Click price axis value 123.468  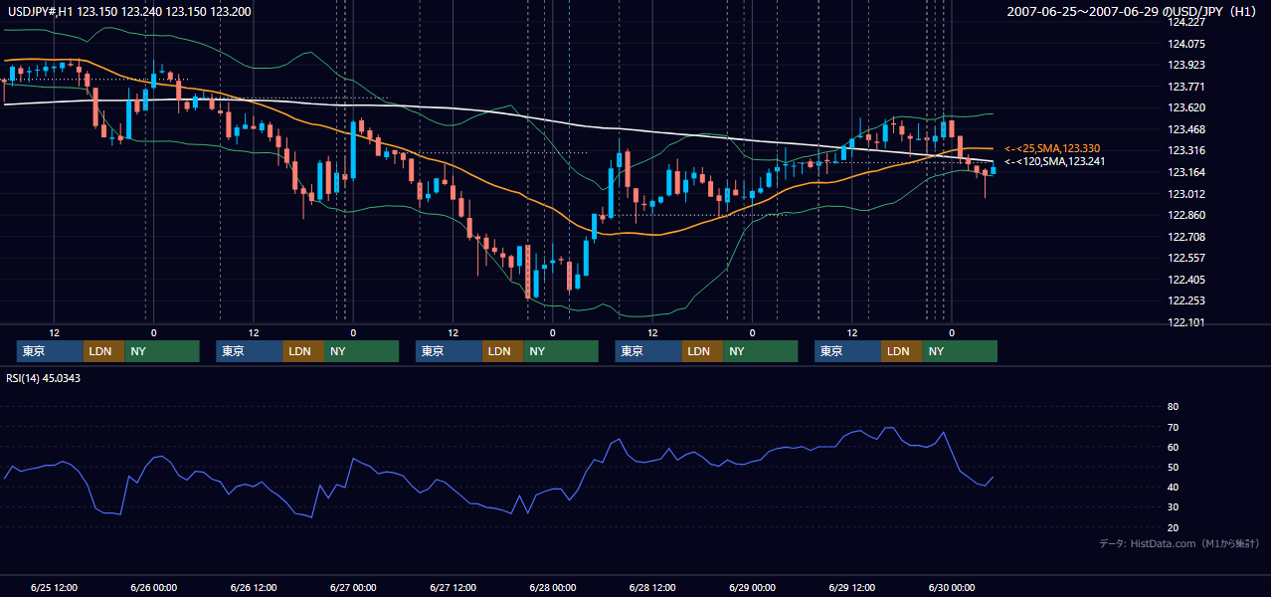pos(1187,129)
